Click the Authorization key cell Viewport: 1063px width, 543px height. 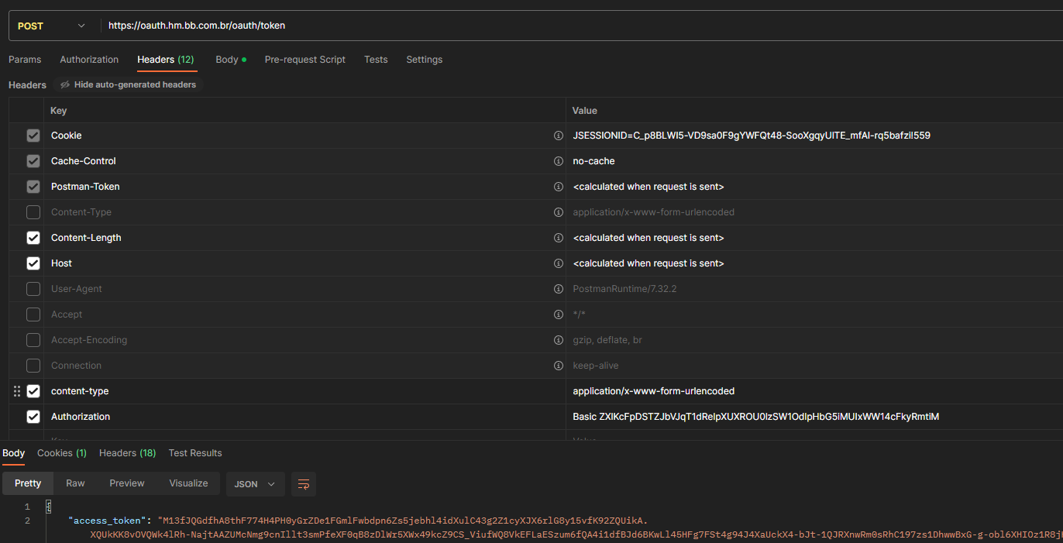(305, 417)
